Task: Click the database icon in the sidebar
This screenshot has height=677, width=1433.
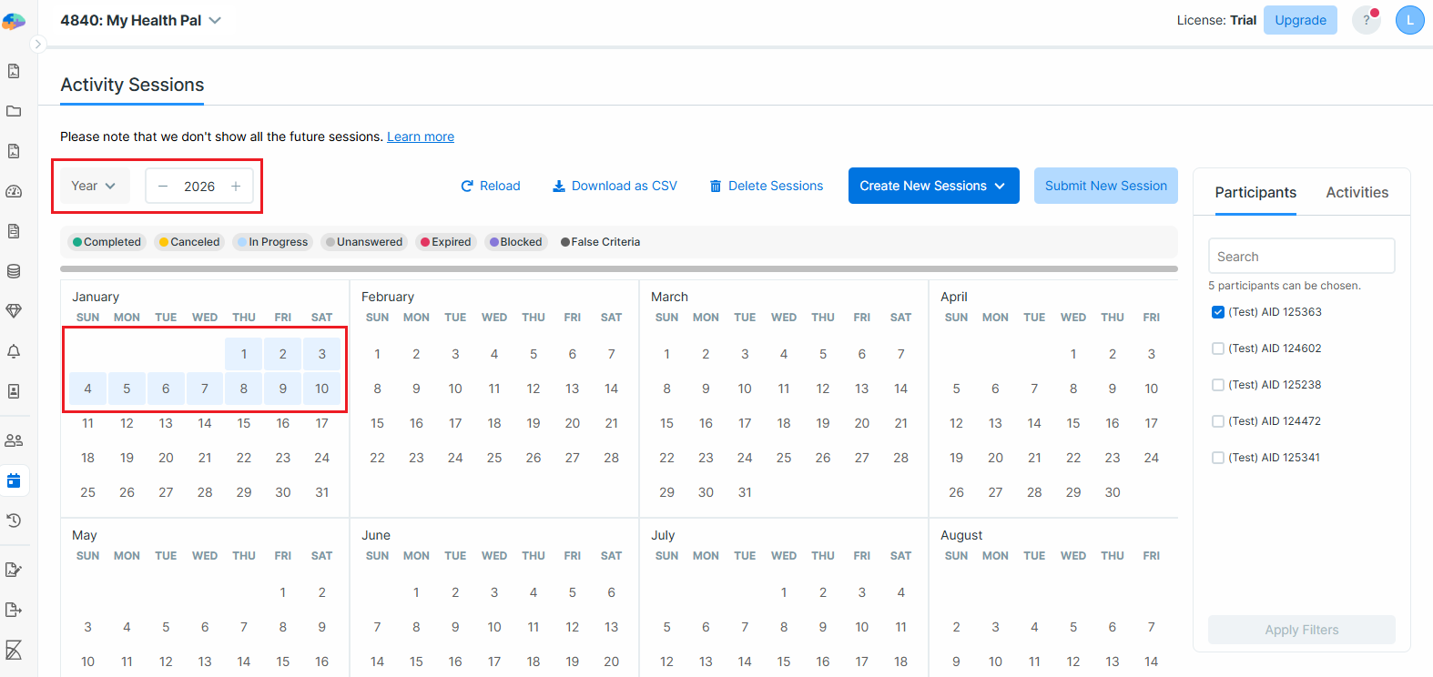Action: pos(14,271)
